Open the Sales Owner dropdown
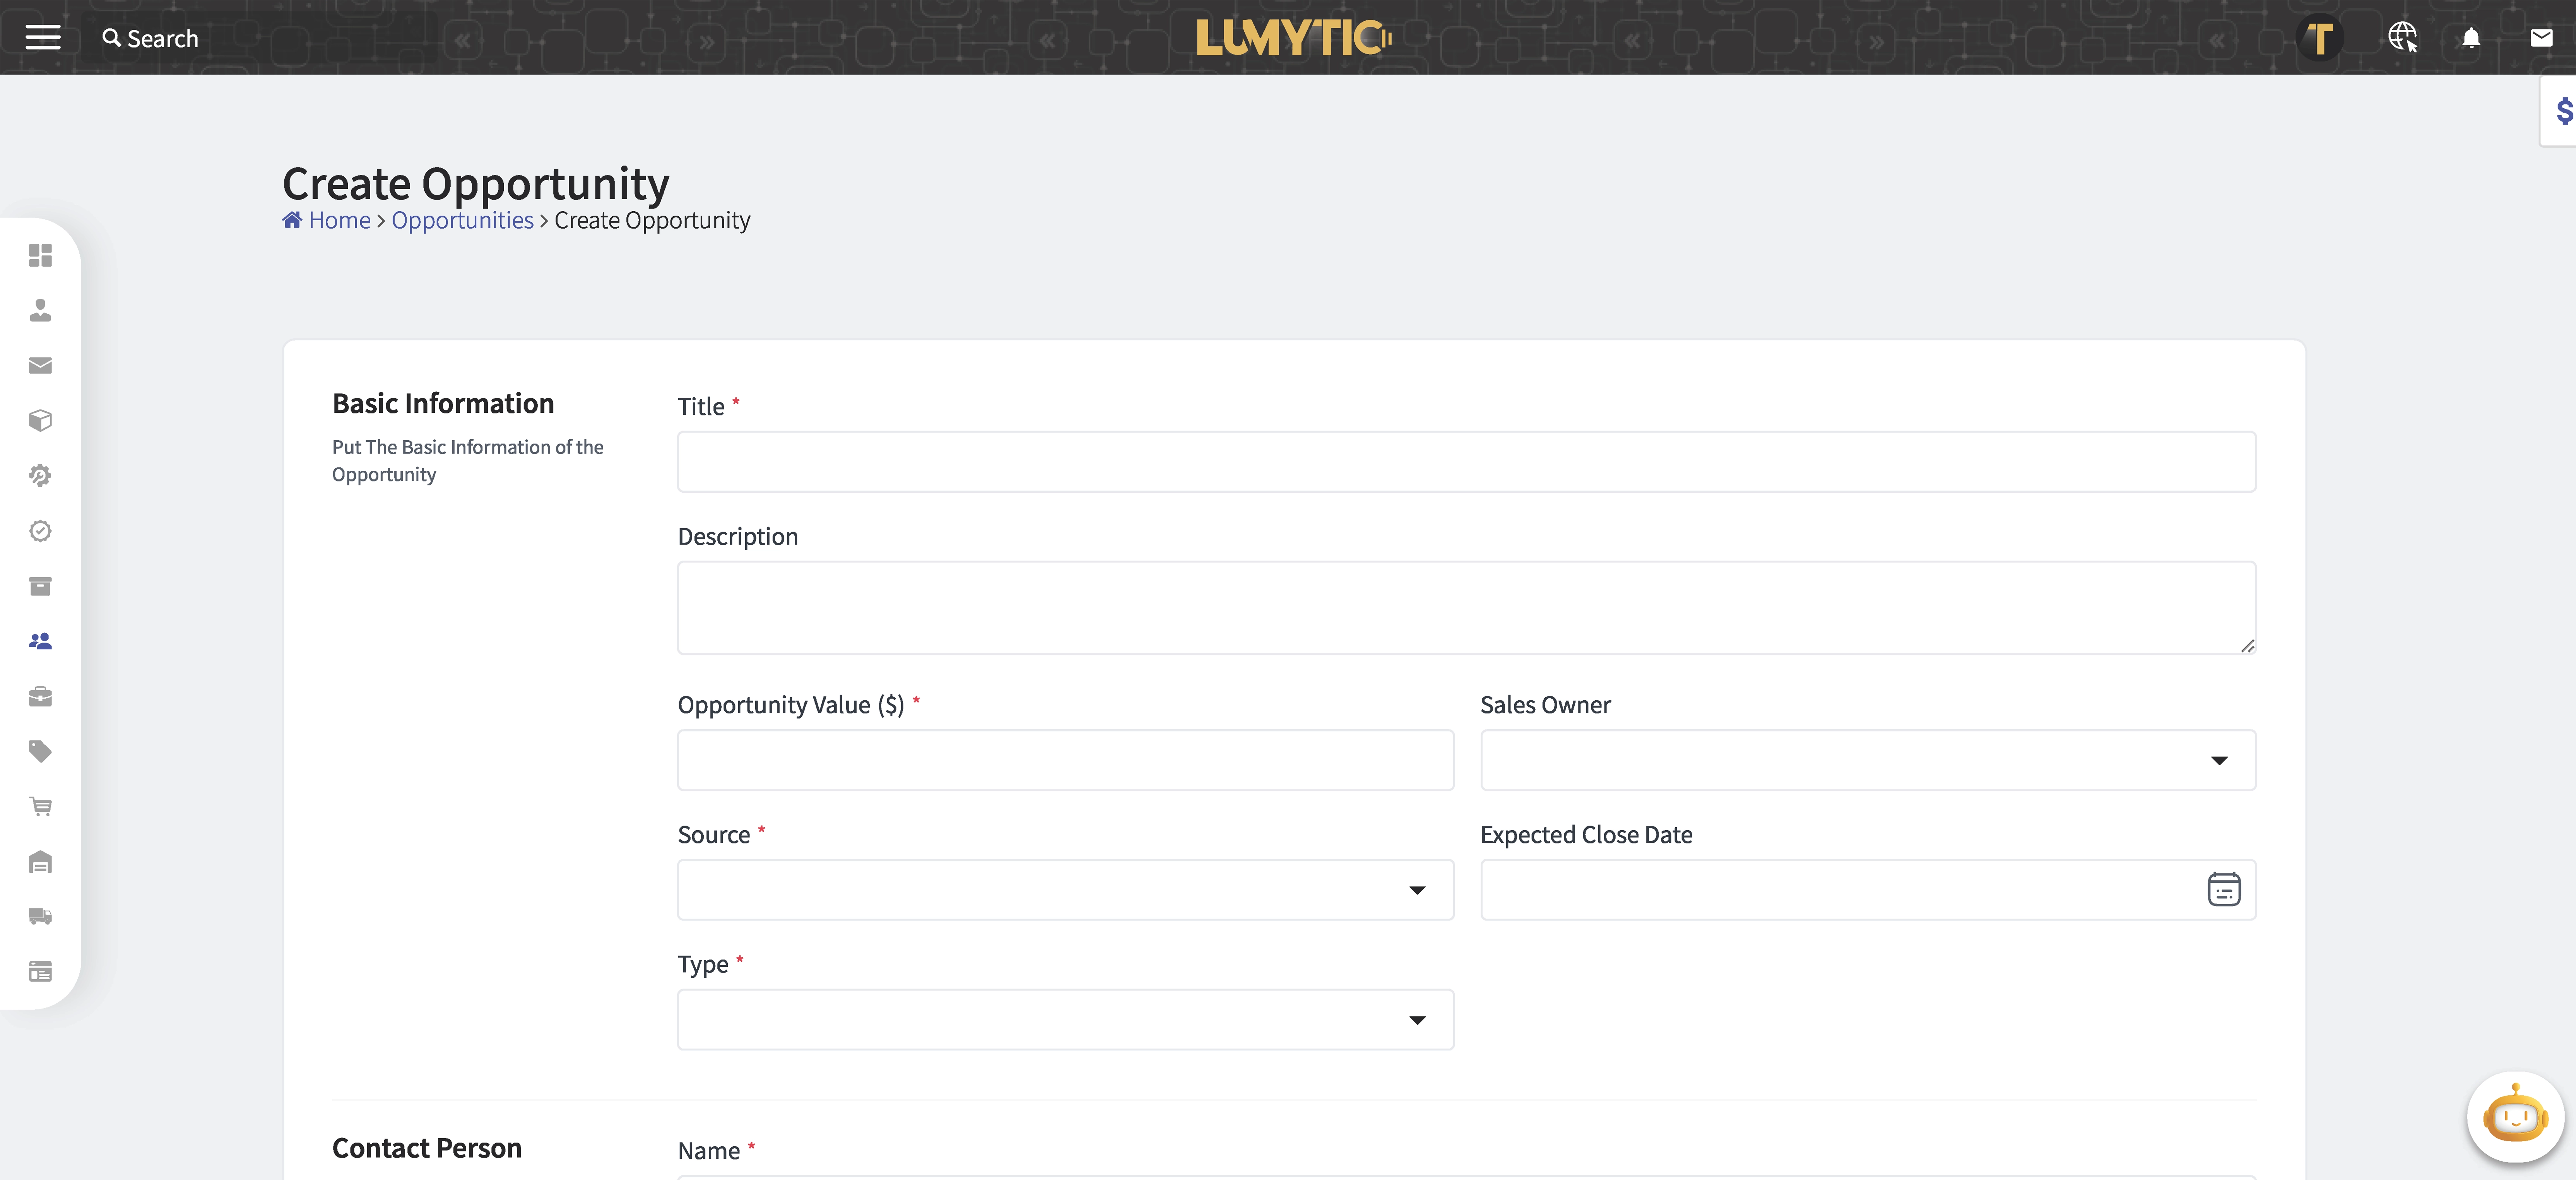 click(x=2219, y=760)
